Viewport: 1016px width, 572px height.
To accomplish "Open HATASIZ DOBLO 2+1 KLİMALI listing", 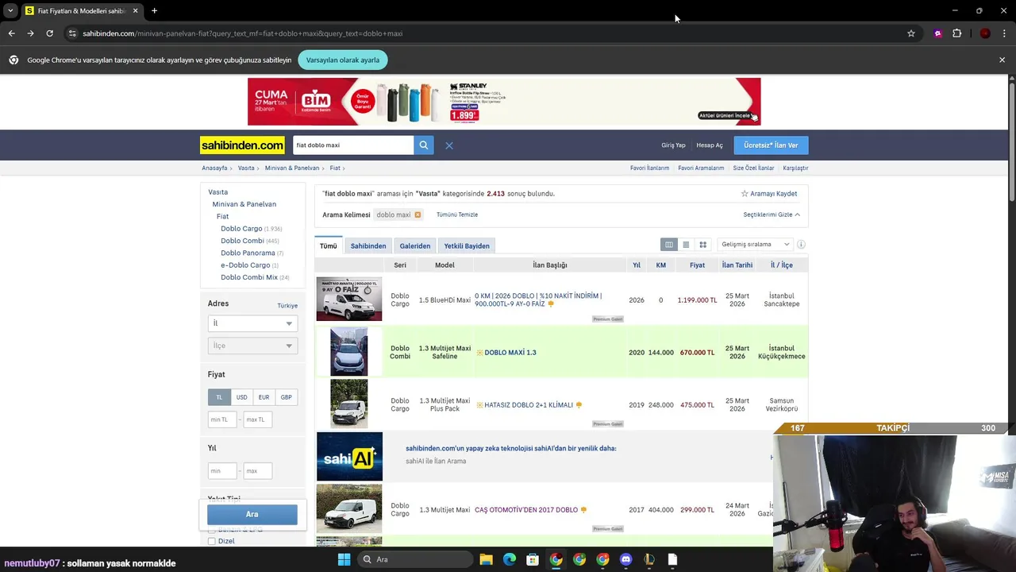I will (529, 405).
